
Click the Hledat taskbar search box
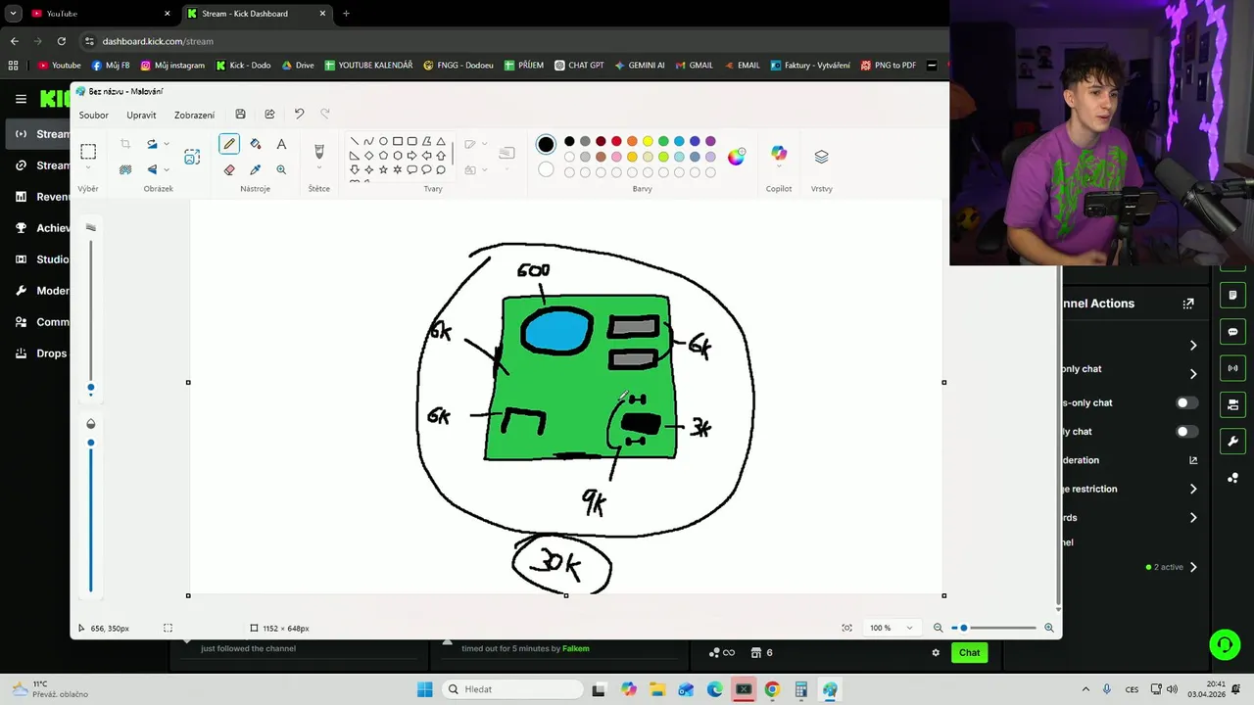(510, 689)
